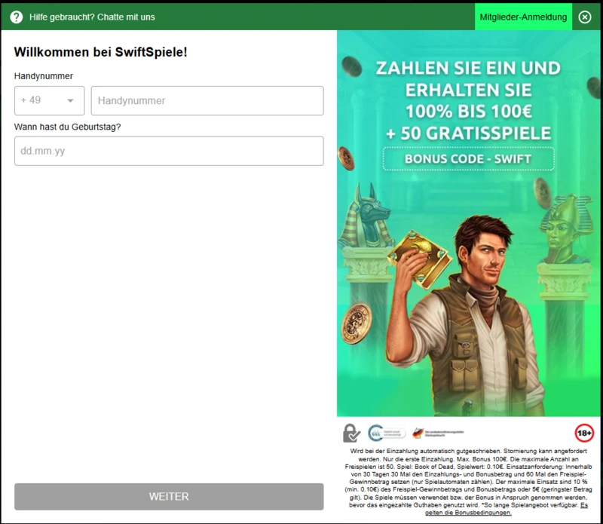Select the Mitglieder-Anmeldung tab
This screenshot has width=603, height=524.
click(522, 16)
